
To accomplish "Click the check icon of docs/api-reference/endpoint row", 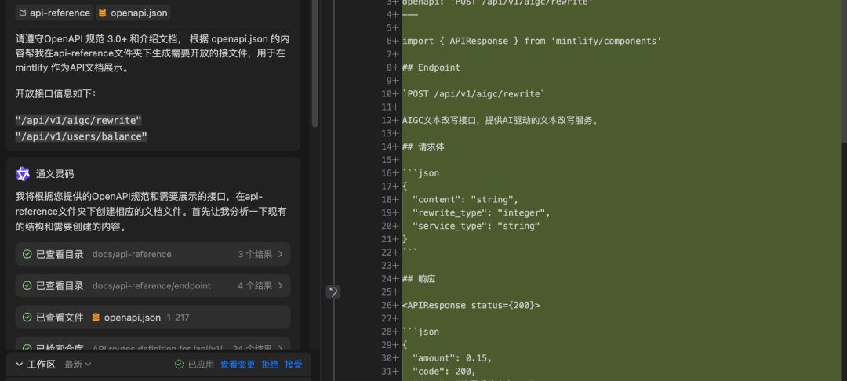I will coord(27,286).
